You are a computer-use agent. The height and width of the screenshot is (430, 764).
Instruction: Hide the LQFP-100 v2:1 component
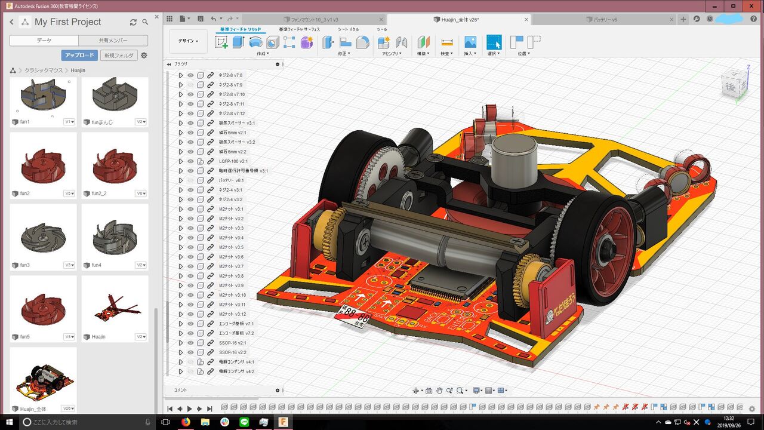tap(190, 161)
